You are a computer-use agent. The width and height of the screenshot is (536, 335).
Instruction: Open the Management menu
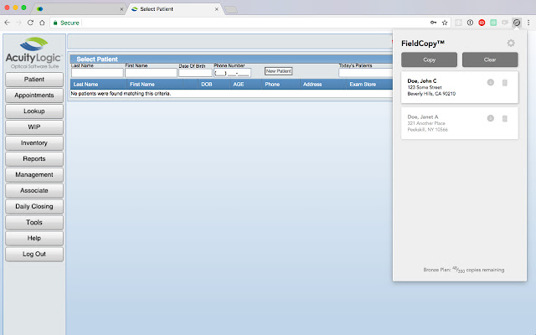[34, 175]
